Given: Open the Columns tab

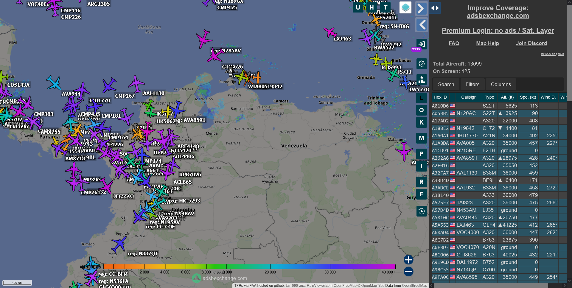Looking at the screenshot, I should tap(501, 85).
